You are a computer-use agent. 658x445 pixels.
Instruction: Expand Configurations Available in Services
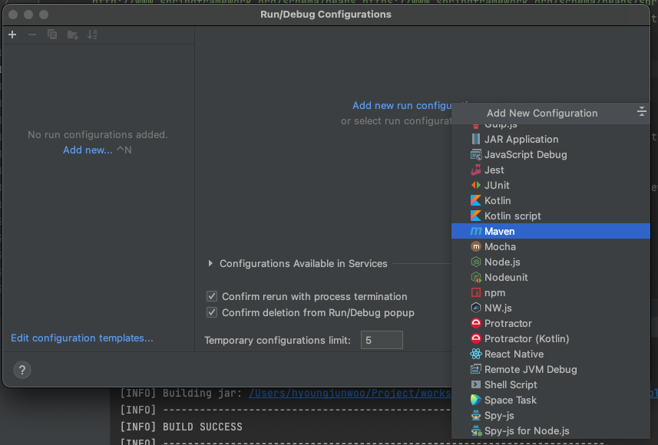(x=210, y=263)
